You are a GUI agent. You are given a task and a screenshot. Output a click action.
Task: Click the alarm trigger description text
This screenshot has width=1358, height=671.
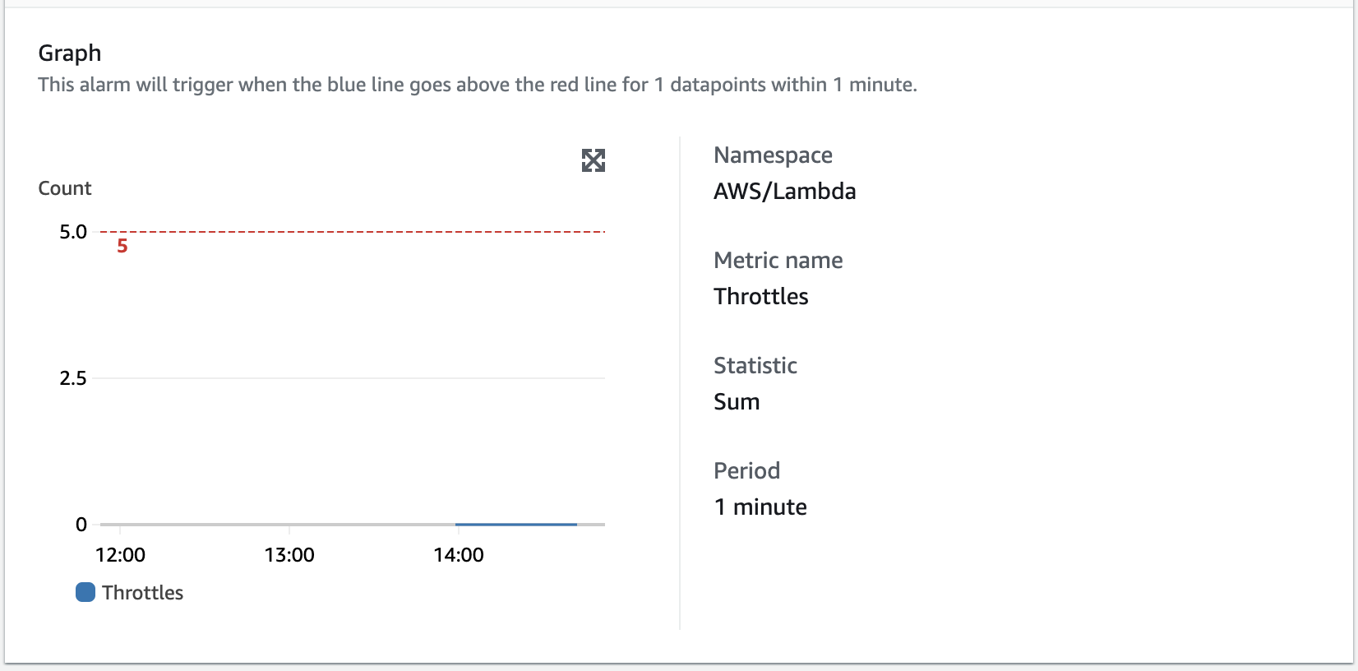[x=477, y=85]
